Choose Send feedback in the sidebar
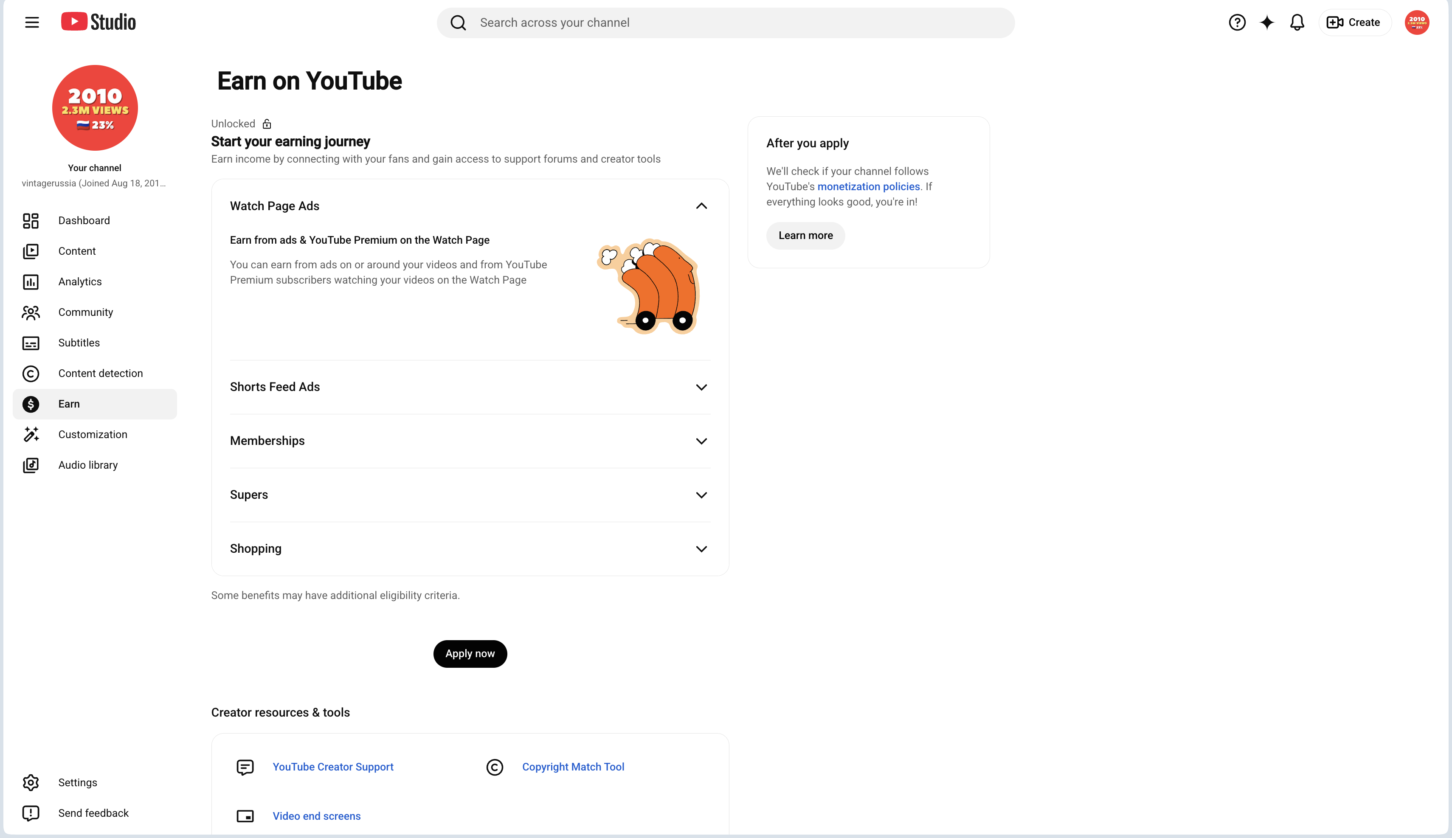 click(95, 813)
